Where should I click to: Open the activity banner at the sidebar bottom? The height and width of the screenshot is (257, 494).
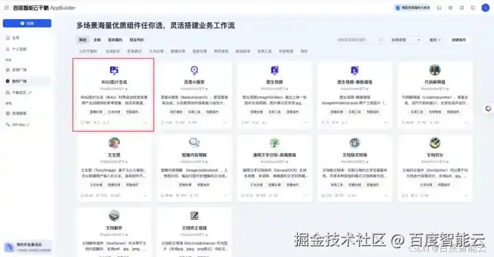[x=27, y=247]
